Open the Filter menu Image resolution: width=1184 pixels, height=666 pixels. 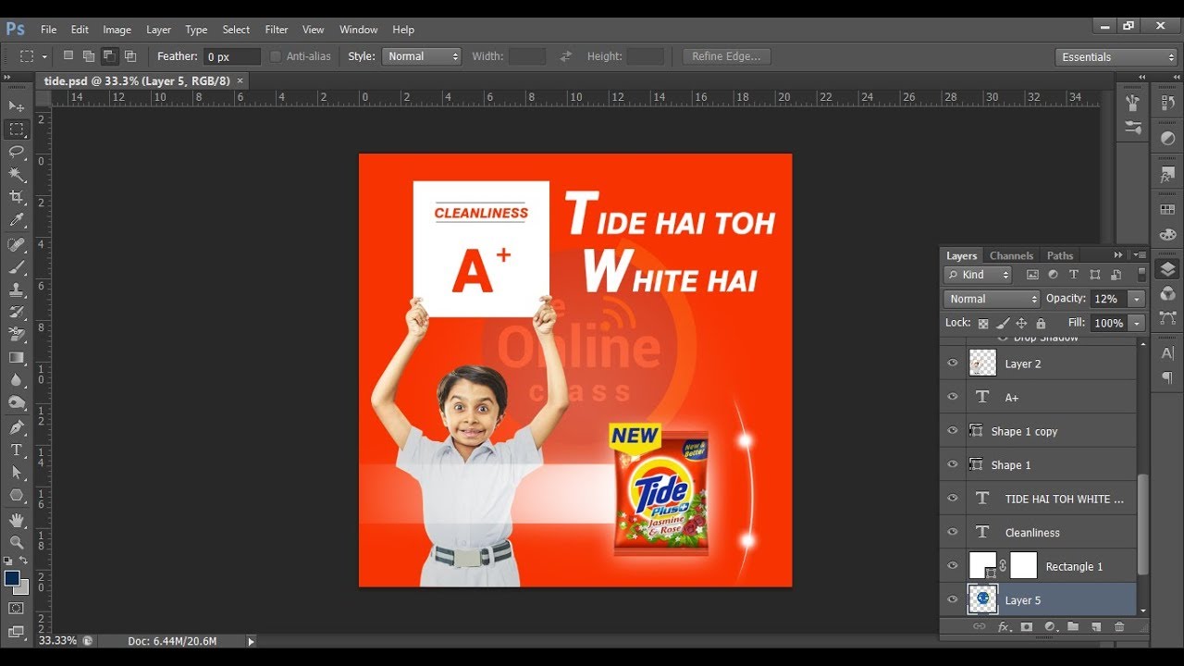277,30
